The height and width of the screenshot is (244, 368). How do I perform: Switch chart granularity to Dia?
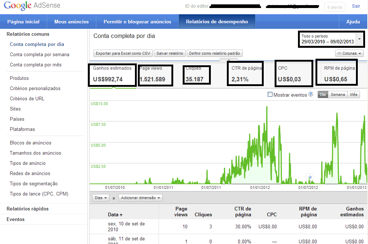(323, 94)
